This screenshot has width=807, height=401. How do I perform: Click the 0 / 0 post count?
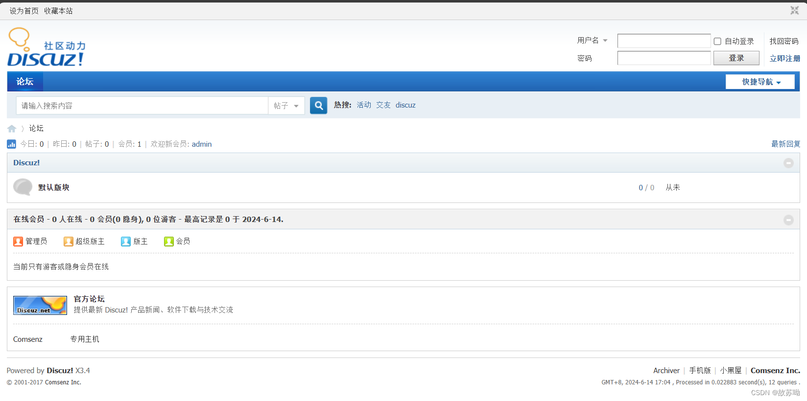click(x=646, y=188)
